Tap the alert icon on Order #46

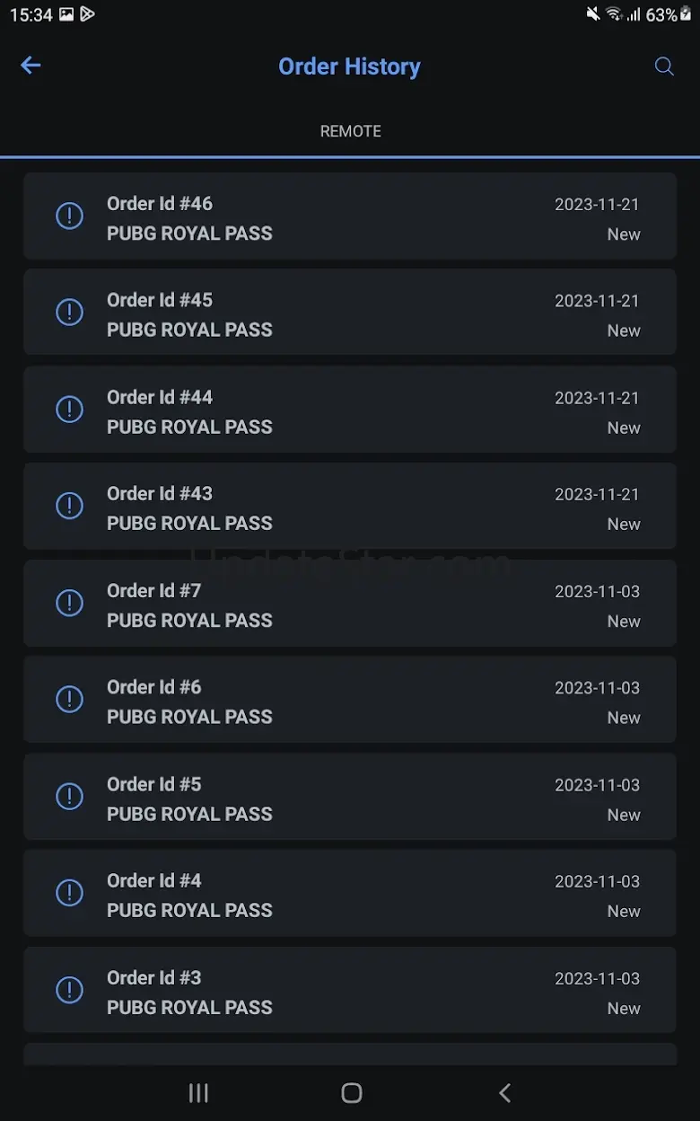(x=69, y=216)
